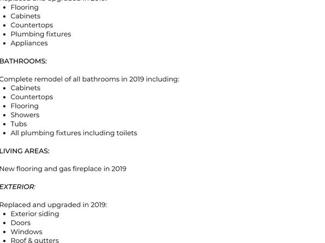
Task: Select the Exterior siding list item
Action: 35,214
